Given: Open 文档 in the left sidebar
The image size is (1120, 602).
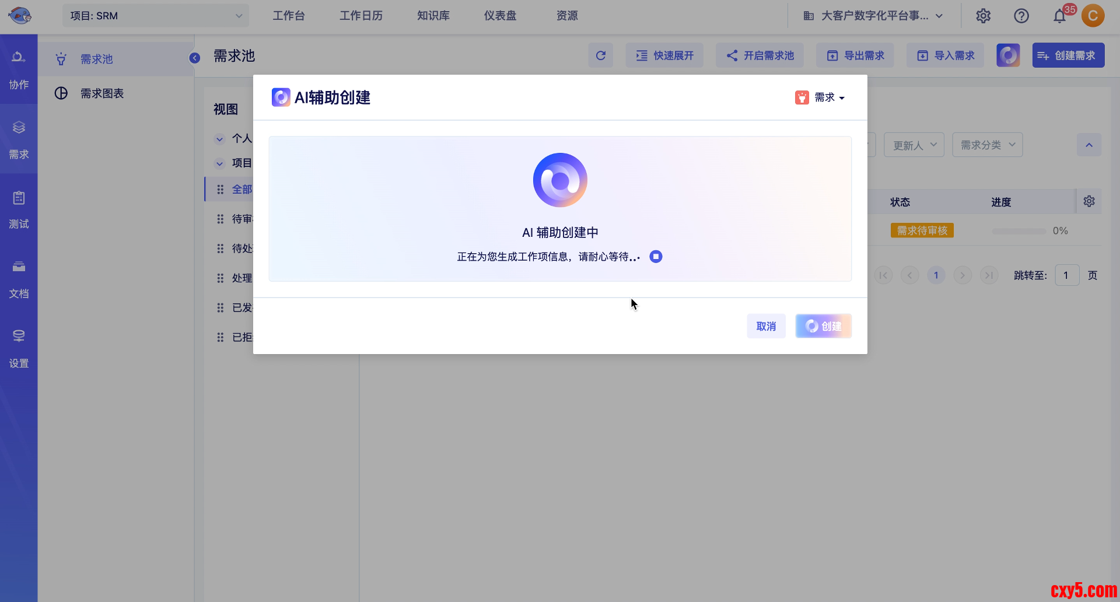Looking at the screenshot, I should pyautogui.click(x=19, y=279).
